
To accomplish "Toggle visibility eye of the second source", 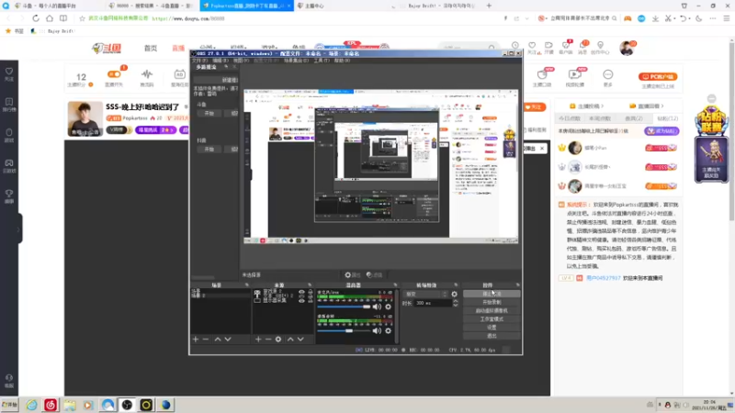I will 301,296.
